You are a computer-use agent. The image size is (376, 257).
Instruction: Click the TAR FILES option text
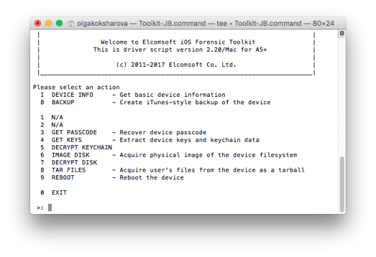click(x=68, y=170)
